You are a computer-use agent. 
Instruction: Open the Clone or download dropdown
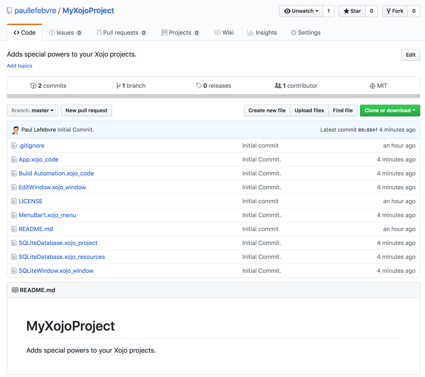[x=390, y=110]
